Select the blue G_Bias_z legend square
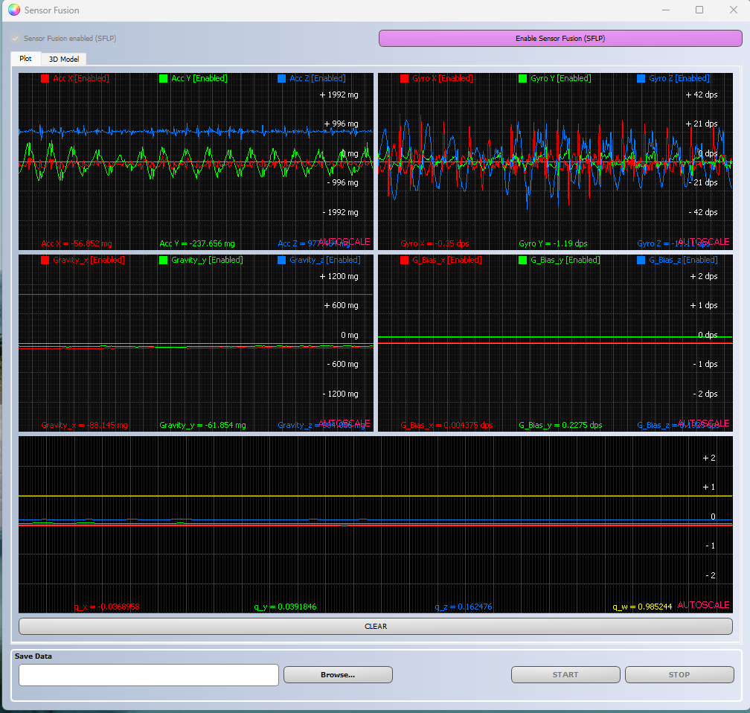Image resolution: width=750 pixels, height=713 pixels. pyautogui.click(x=641, y=260)
